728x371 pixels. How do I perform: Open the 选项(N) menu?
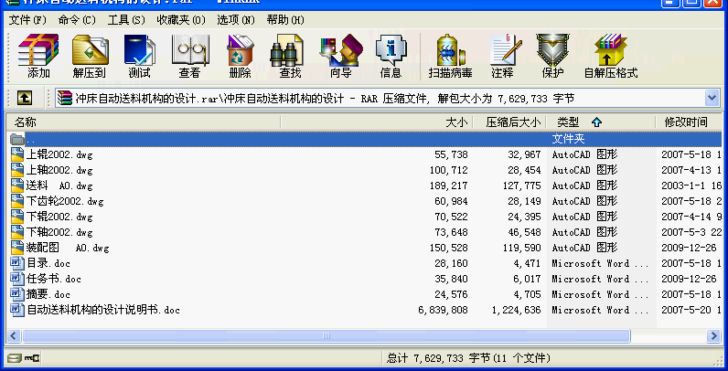(236, 19)
